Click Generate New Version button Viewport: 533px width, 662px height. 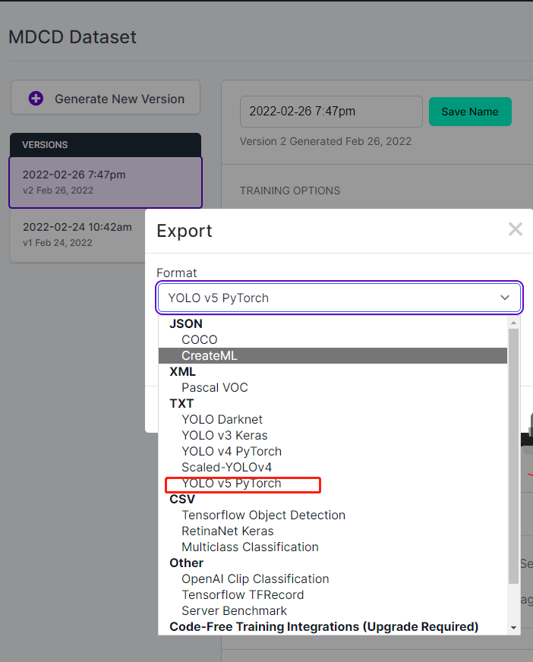coord(106,97)
